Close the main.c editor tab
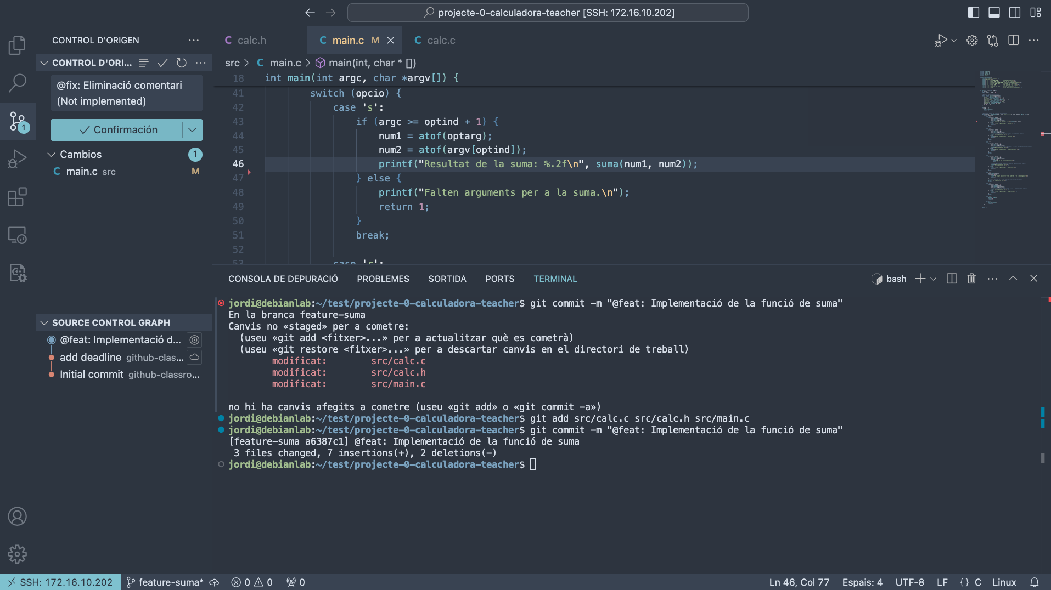The width and height of the screenshot is (1051, 590). click(391, 40)
